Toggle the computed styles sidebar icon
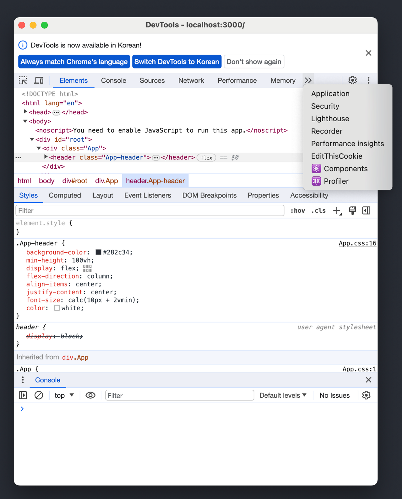This screenshot has height=499, width=402. point(366,211)
